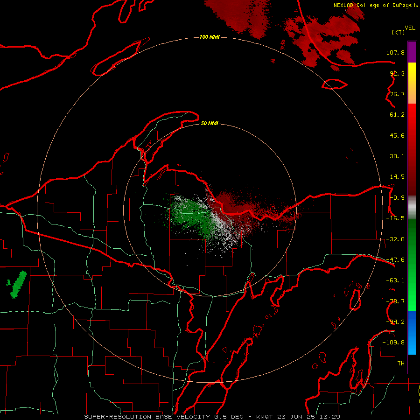Click the -63.1 legend value
420x420 pixels.
click(395, 280)
